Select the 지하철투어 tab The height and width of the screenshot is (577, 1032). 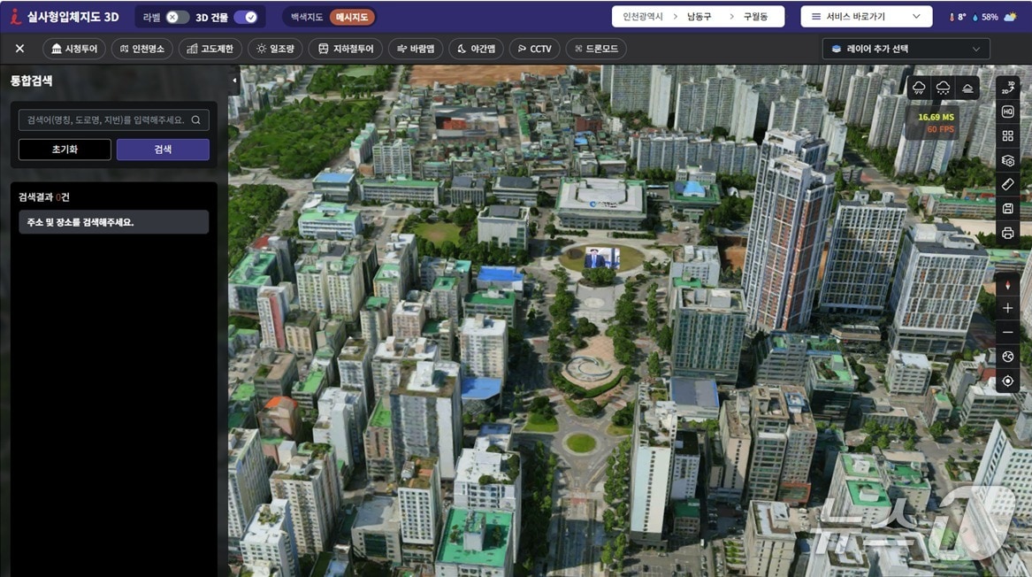[346, 49]
